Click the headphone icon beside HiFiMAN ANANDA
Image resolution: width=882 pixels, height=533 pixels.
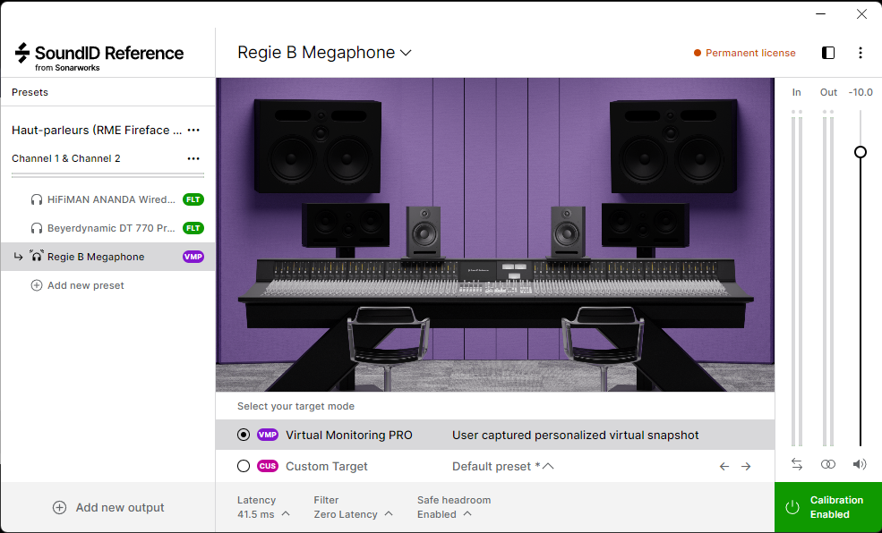click(37, 199)
